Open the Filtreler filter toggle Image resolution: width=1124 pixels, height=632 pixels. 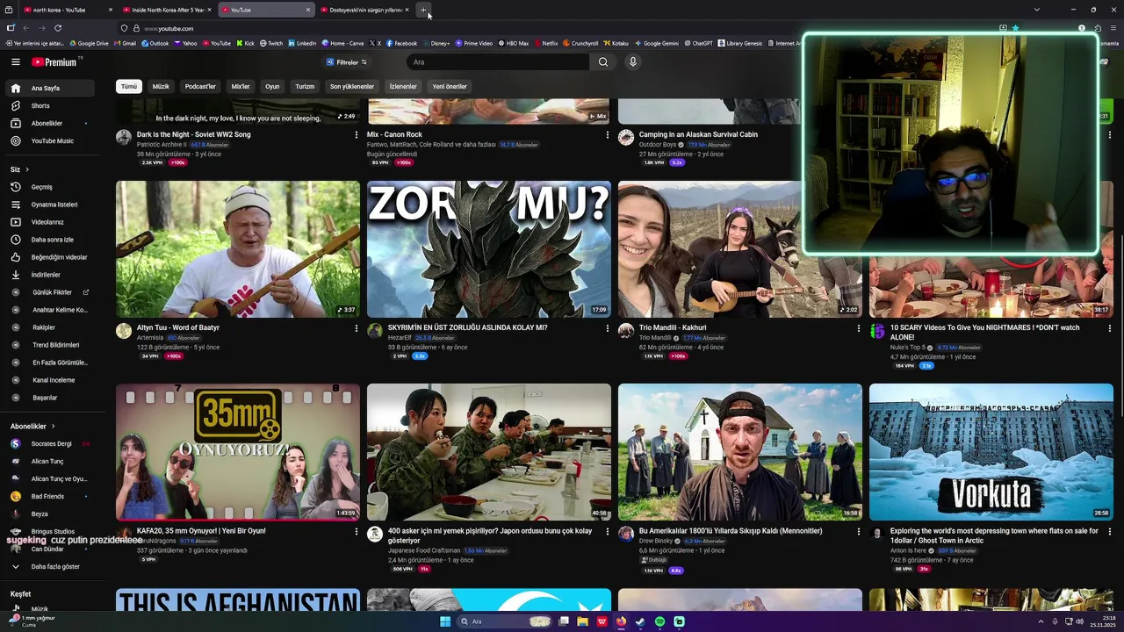(x=347, y=62)
